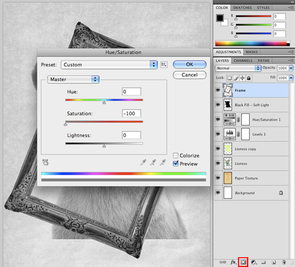Lock transparent pixels icon

(229, 78)
